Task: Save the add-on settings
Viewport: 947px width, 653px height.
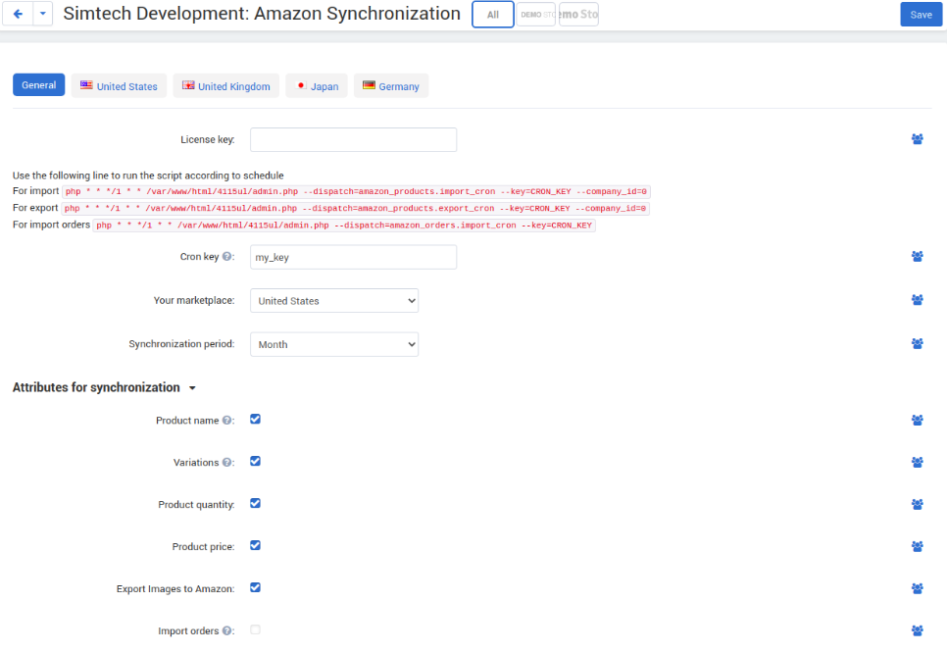Action: [x=921, y=15]
